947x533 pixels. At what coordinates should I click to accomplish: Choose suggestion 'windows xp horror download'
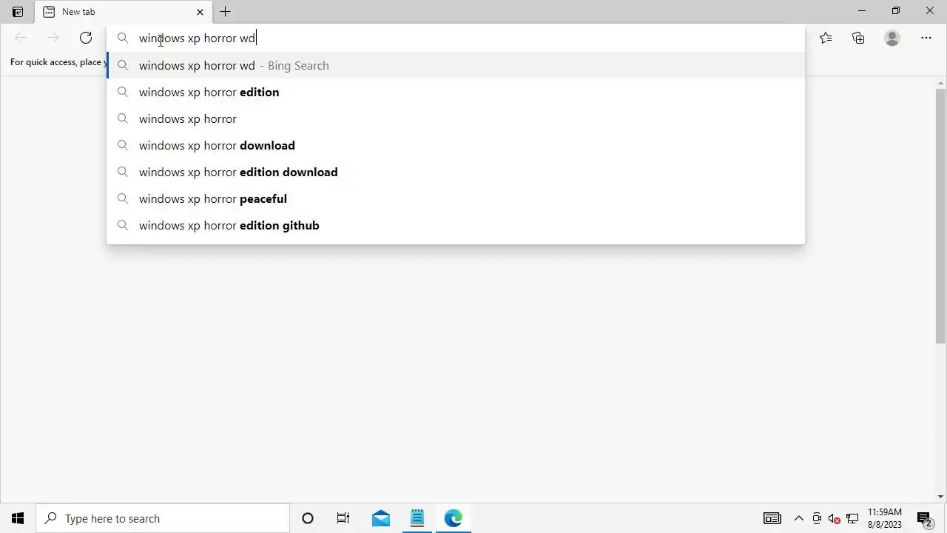(456, 145)
